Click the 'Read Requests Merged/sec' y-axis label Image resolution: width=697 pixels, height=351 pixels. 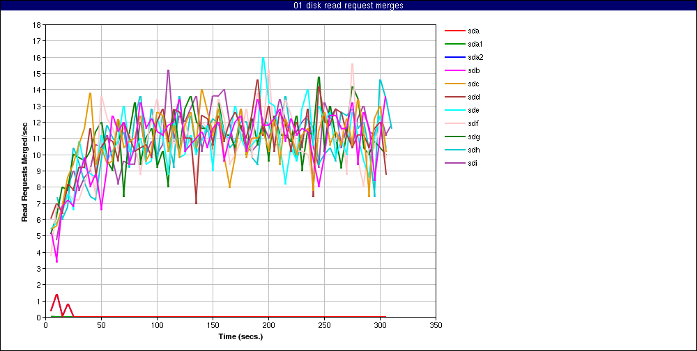[x=25, y=171]
